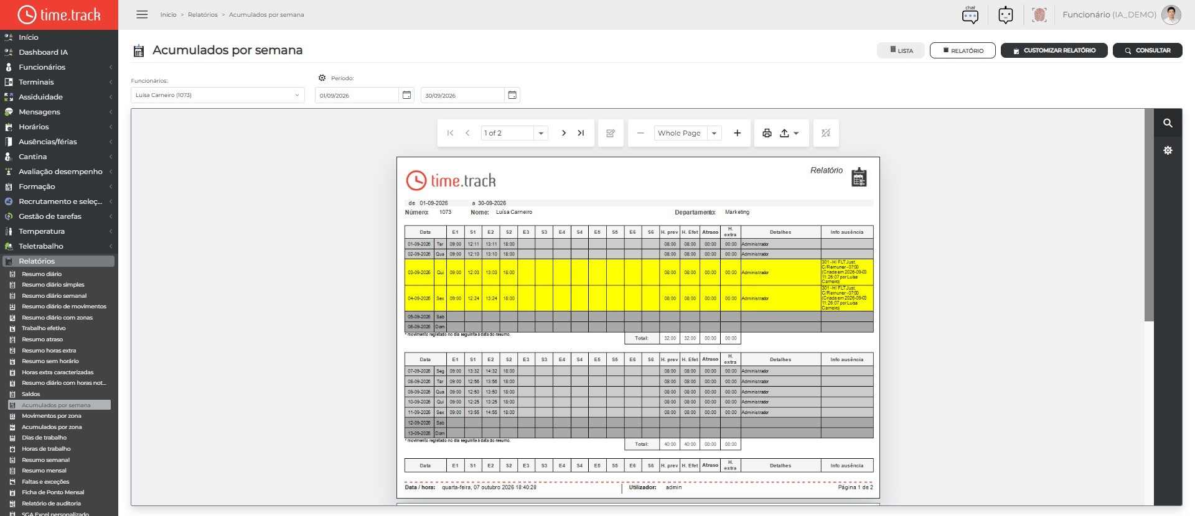Zoom out the report view

tap(640, 133)
